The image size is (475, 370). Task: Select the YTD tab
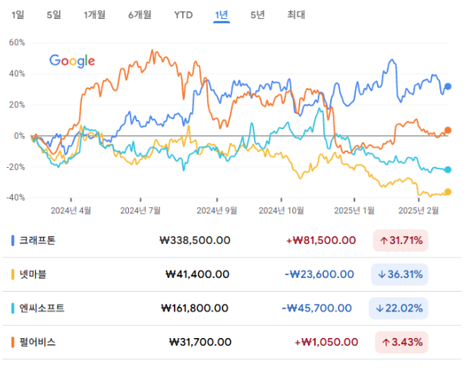click(x=184, y=15)
